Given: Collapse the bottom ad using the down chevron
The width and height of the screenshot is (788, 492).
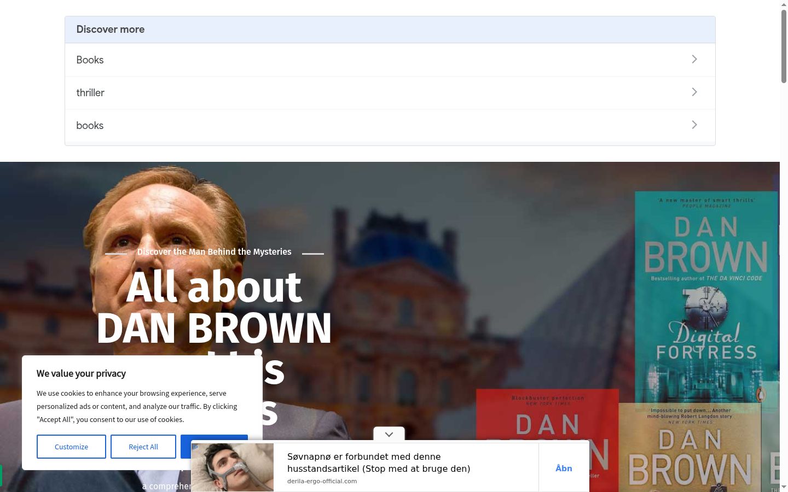Looking at the screenshot, I should coord(389,434).
